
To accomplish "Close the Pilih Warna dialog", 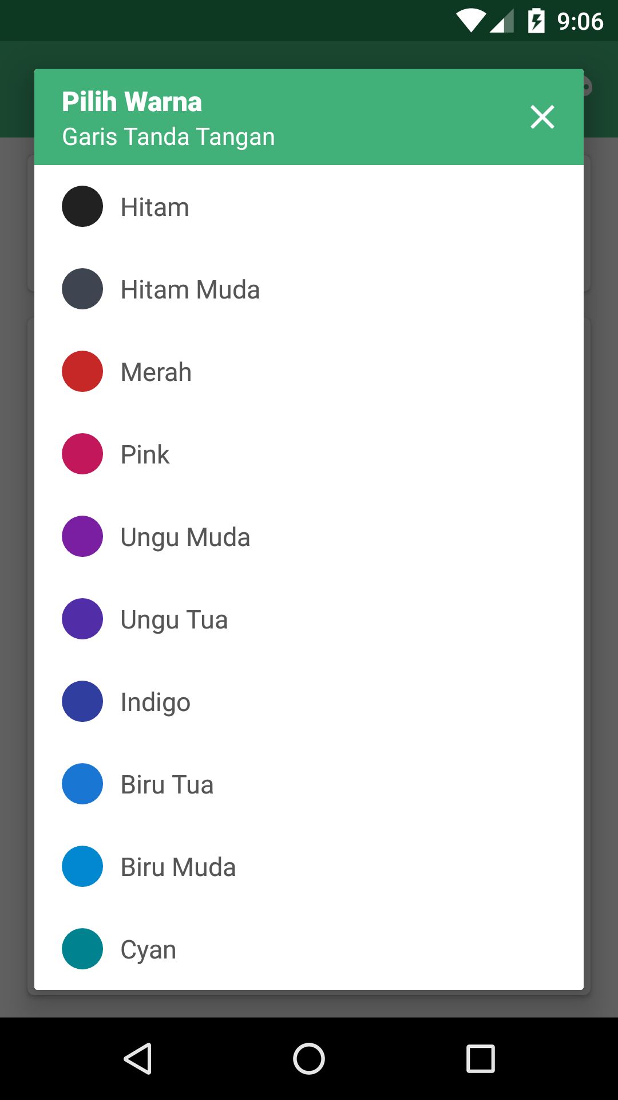I will [x=542, y=117].
